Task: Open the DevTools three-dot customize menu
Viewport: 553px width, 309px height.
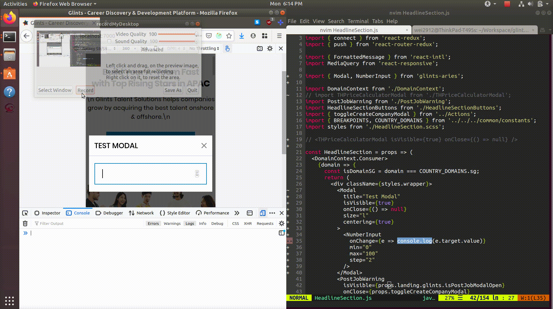Action: click(x=272, y=213)
